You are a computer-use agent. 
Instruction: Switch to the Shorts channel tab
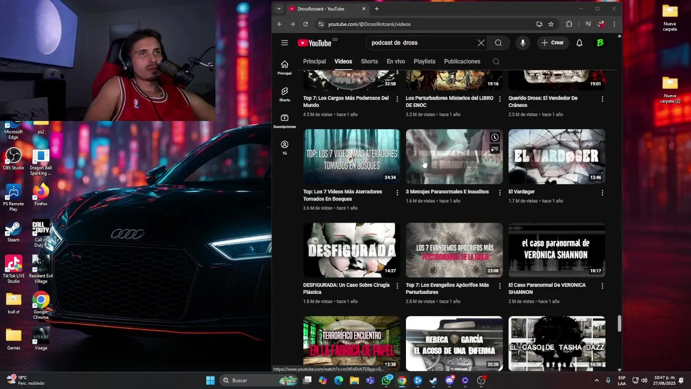pos(369,62)
